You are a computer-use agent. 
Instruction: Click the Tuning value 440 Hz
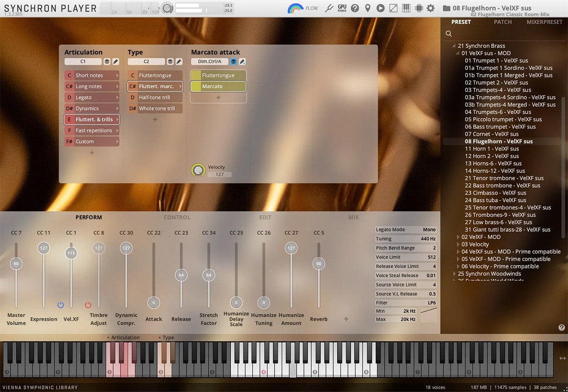[427, 239]
